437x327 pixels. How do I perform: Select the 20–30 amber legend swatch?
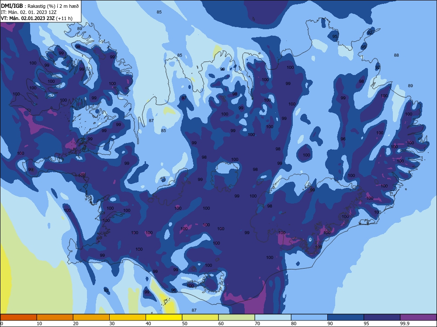tap(91, 317)
